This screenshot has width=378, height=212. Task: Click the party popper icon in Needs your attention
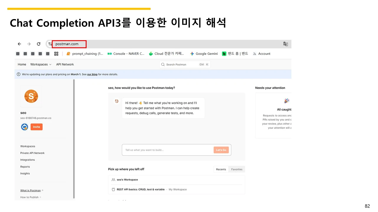pyautogui.click(x=287, y=101)
